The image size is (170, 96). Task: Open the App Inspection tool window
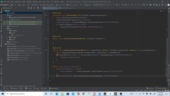click(x=54, y=88)
